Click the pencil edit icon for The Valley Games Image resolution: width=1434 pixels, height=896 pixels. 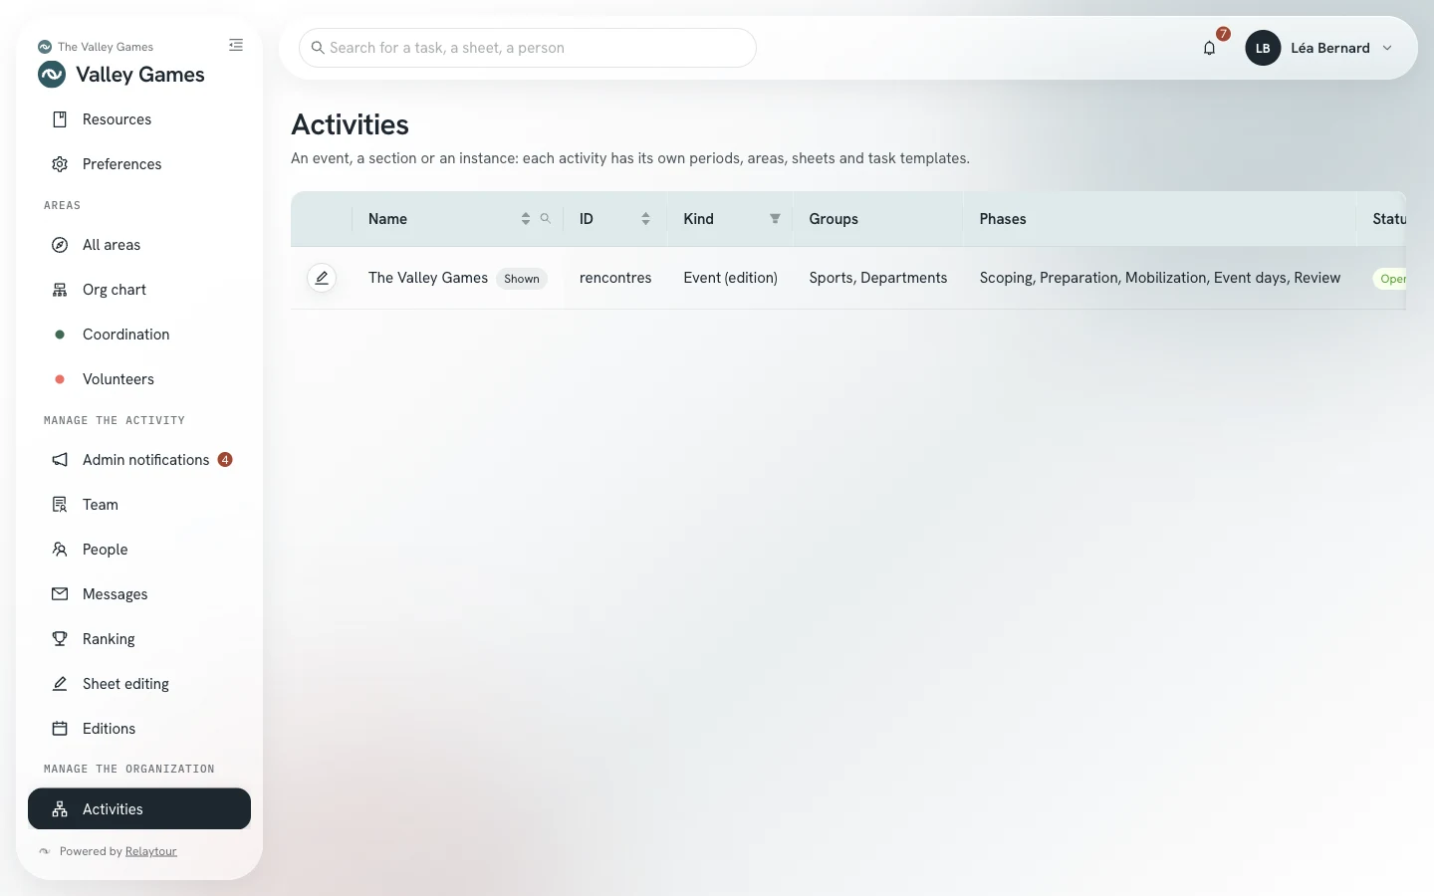click(x=322, y=278)
